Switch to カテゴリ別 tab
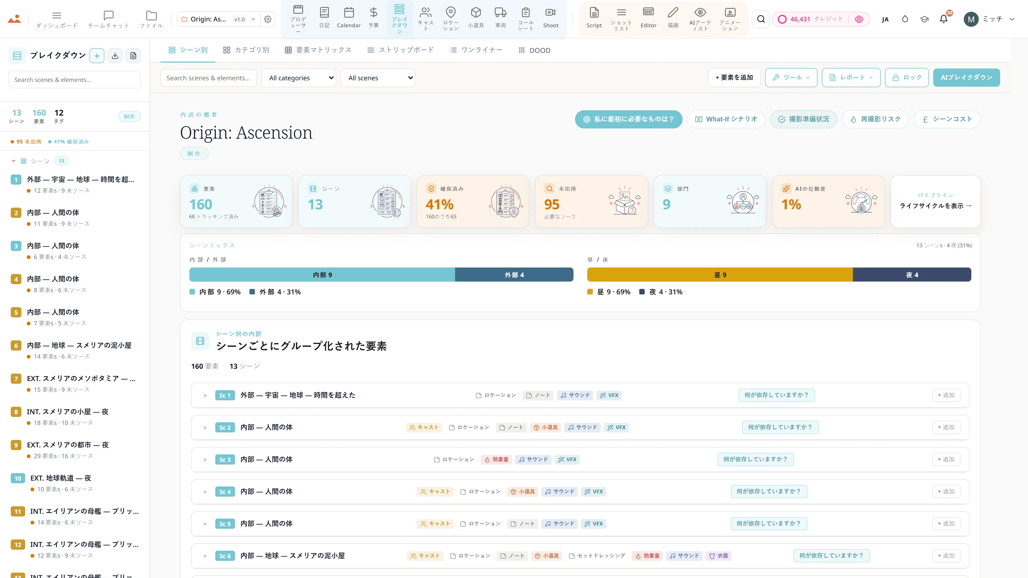 coord(246,50)
